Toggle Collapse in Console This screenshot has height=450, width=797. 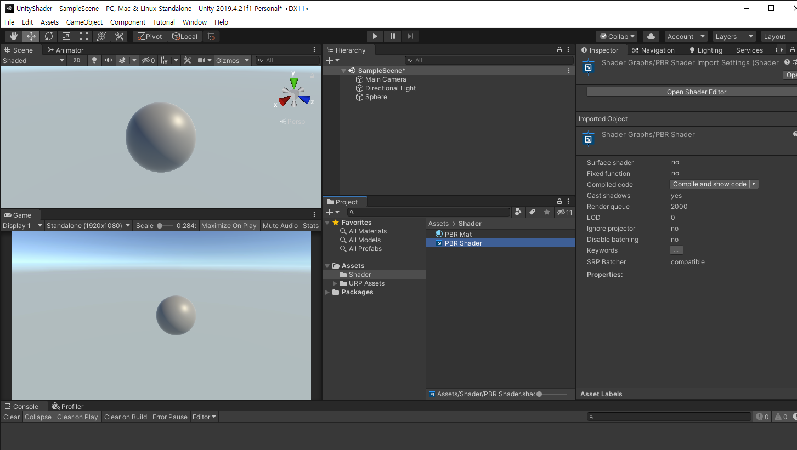point(38,417)
